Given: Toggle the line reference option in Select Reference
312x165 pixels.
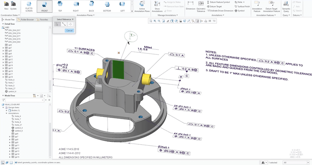Looking at the screenshot, I should (64, 24).
